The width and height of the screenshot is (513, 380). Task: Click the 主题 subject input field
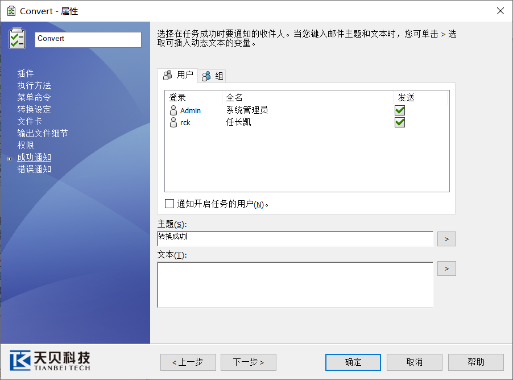point(295,238)
